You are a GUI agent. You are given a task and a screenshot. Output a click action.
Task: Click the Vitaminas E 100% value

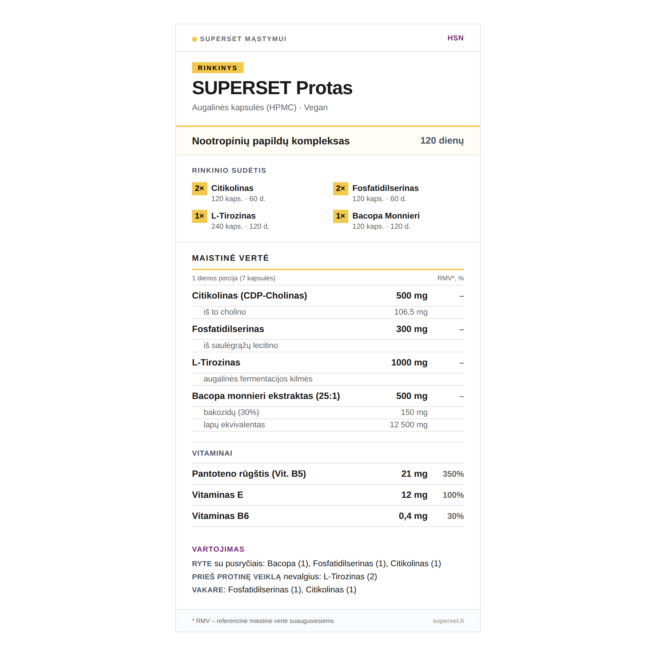pos(453,495)
